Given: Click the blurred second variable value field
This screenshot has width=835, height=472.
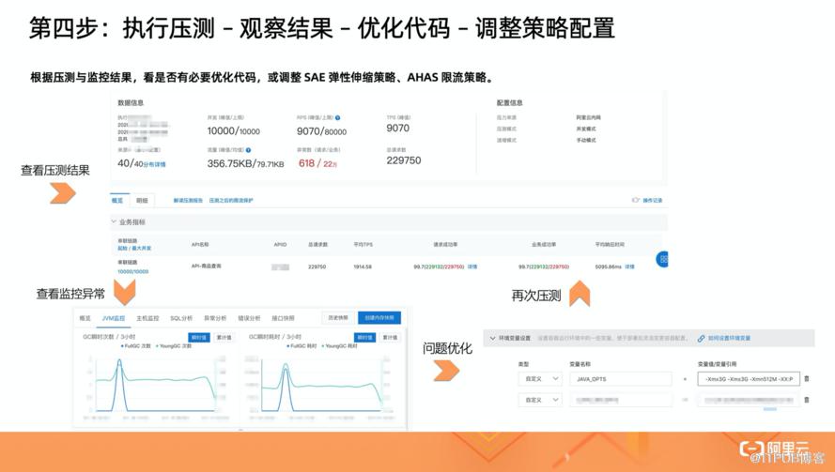Looking at the screenshot, I should [x=749, y=400].
